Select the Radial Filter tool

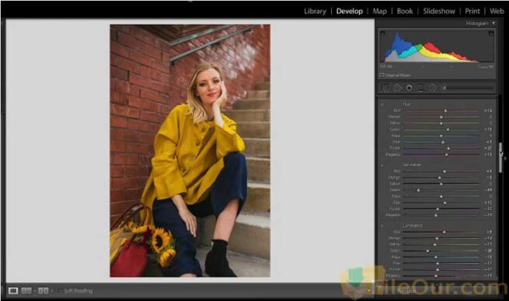click(x=432, y=88)
